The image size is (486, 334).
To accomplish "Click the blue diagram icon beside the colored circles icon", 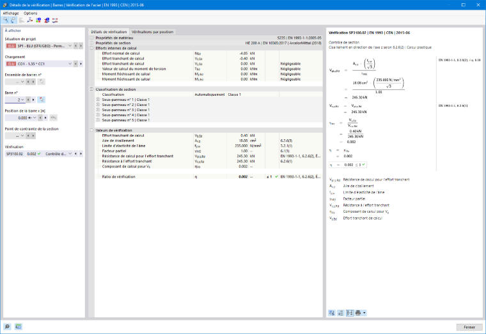I will click(30, 20).
